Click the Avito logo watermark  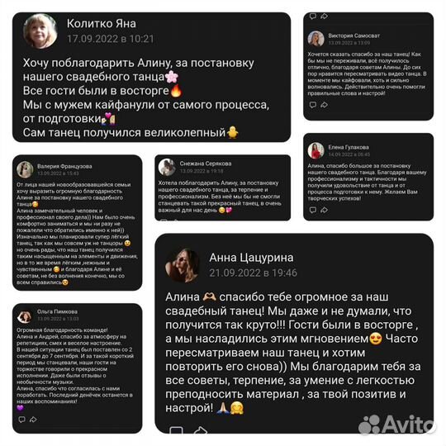tap(397, 425)
